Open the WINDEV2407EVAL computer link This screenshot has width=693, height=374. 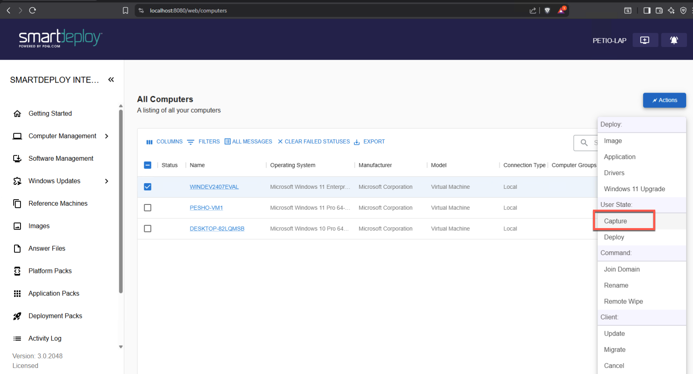214,187
